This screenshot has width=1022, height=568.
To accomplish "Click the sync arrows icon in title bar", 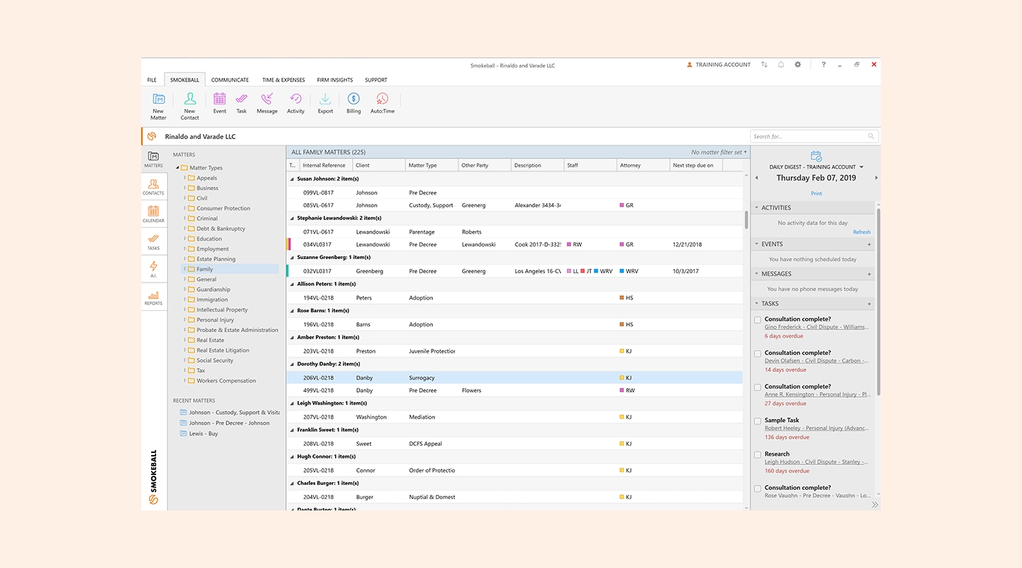I will tap(764, 65).
